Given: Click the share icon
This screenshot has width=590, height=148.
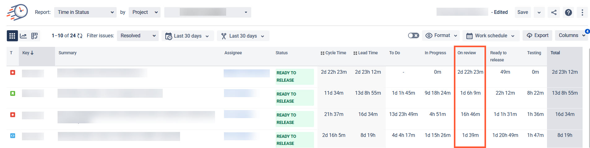Looking at the screenshot, I should pos(554,12).
